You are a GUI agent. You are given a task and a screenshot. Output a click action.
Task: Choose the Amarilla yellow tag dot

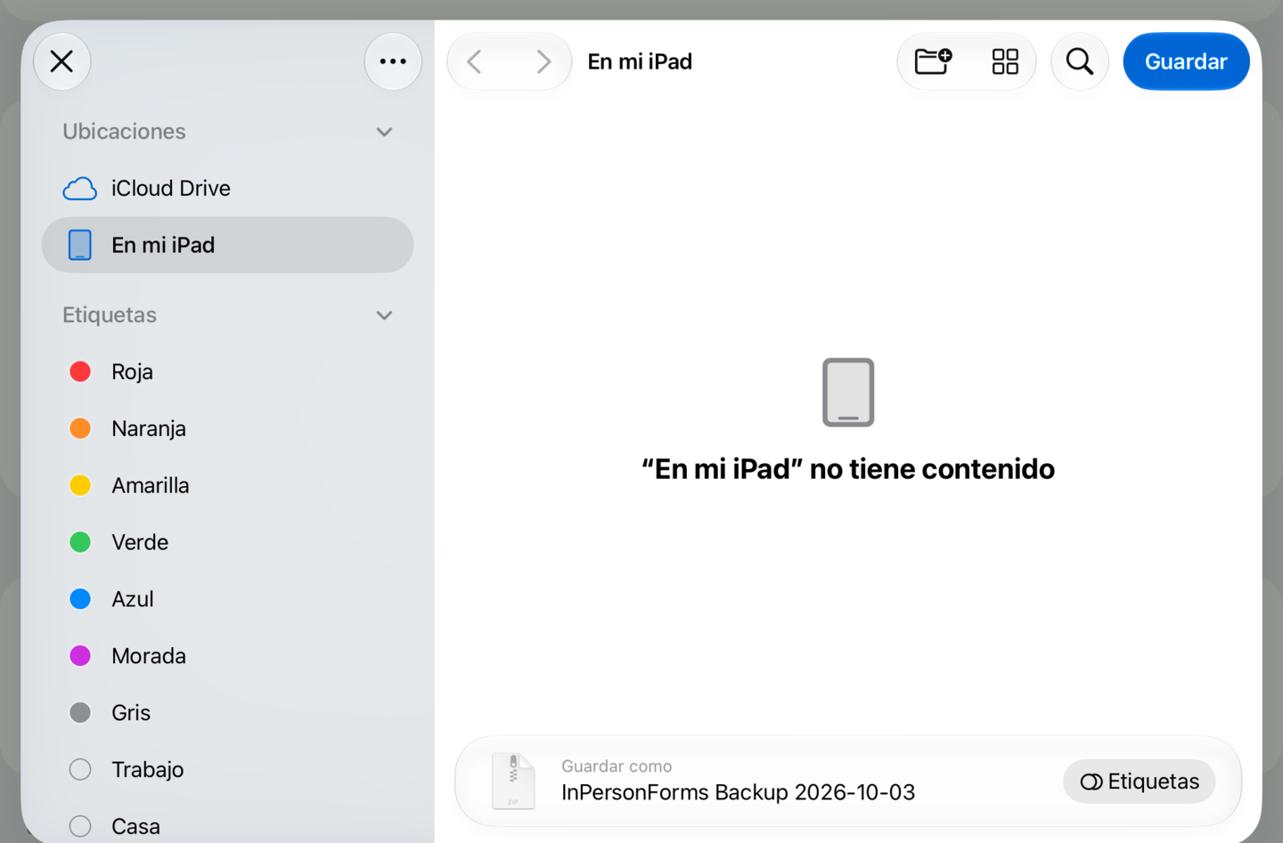point(80,485)
